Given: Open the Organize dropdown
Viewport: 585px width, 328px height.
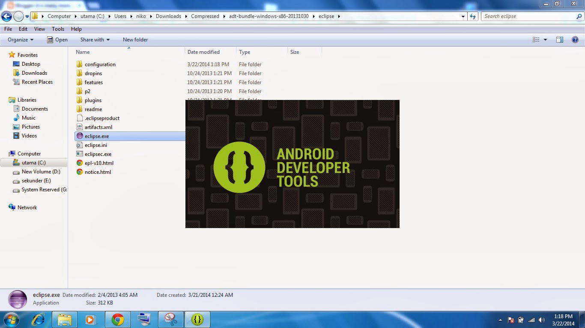Looking at the screenshot, I should (21, 40).
